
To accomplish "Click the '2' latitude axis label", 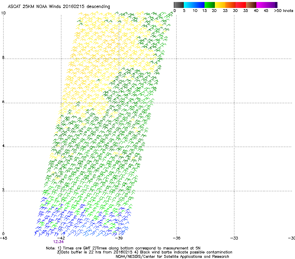I will pos(3,190).
